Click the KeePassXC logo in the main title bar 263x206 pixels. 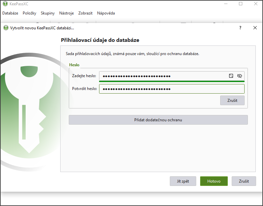pyautogui.click(x=5, y=4)
